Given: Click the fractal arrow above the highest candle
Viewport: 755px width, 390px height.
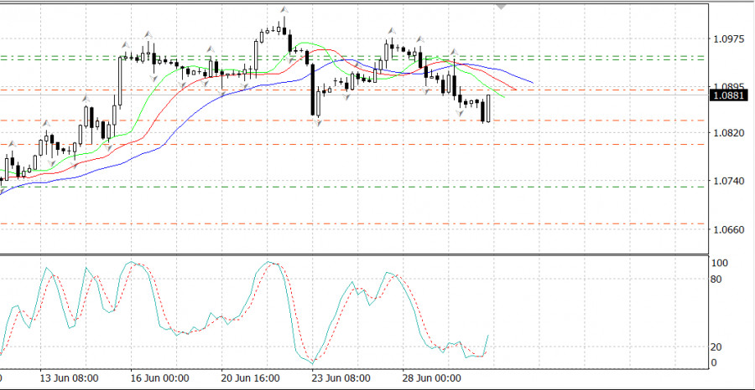Looking at the screenshot, I should pos(284,10).
